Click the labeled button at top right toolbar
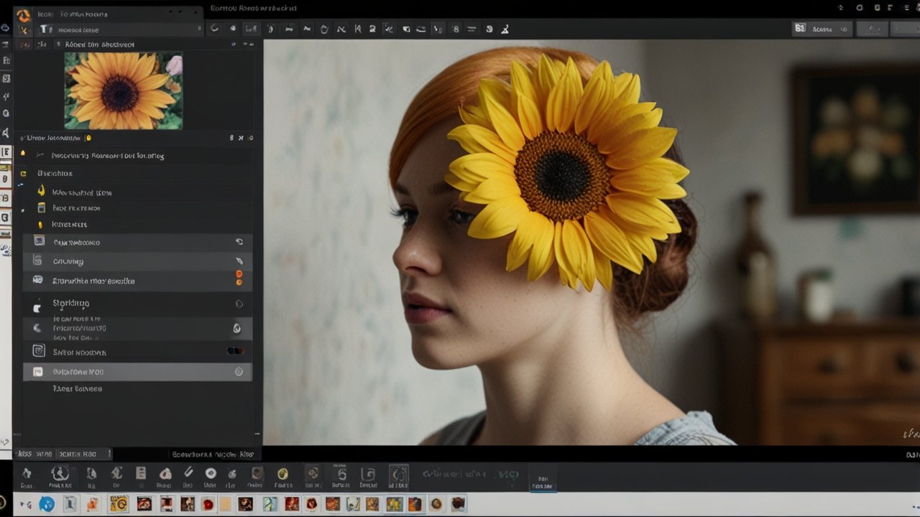The height and width of the screenshot is (517, 920). 822,29
